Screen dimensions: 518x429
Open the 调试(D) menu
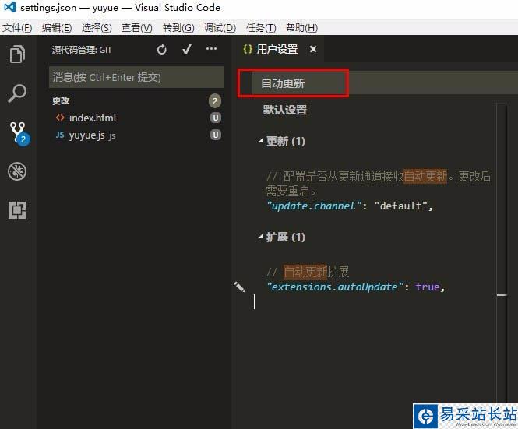tap(220, 28)
